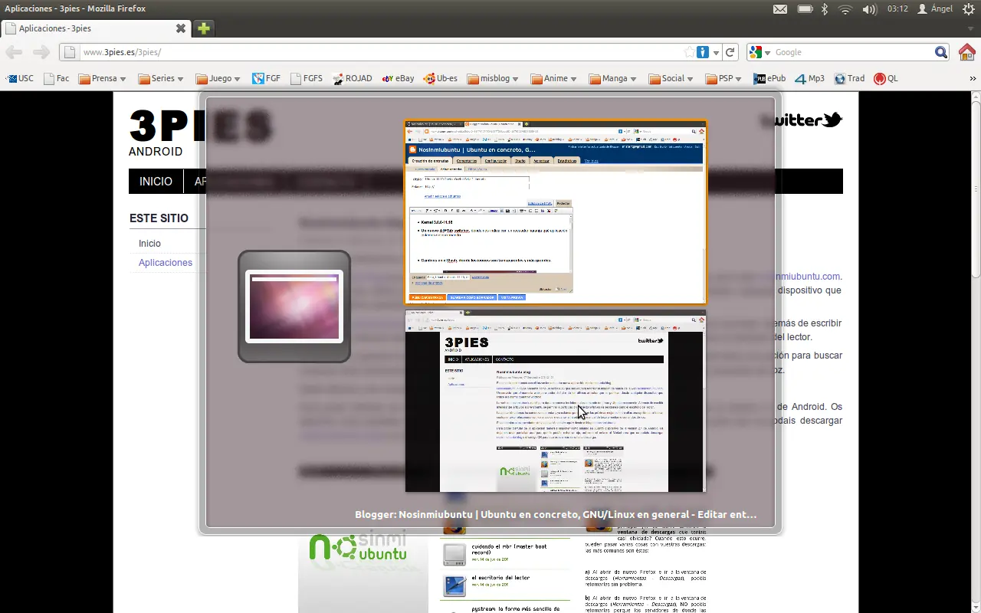Click the Firefox back arrow button
This screenshot has width=981, height=613.
[14, 52]
